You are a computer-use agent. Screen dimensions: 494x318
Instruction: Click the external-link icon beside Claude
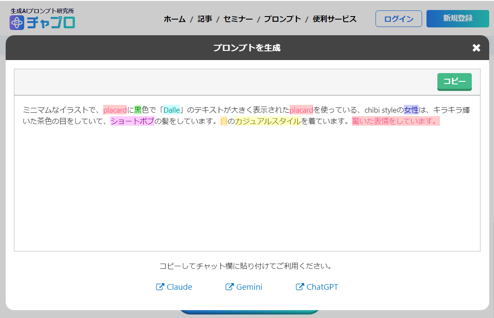[160, 287]
